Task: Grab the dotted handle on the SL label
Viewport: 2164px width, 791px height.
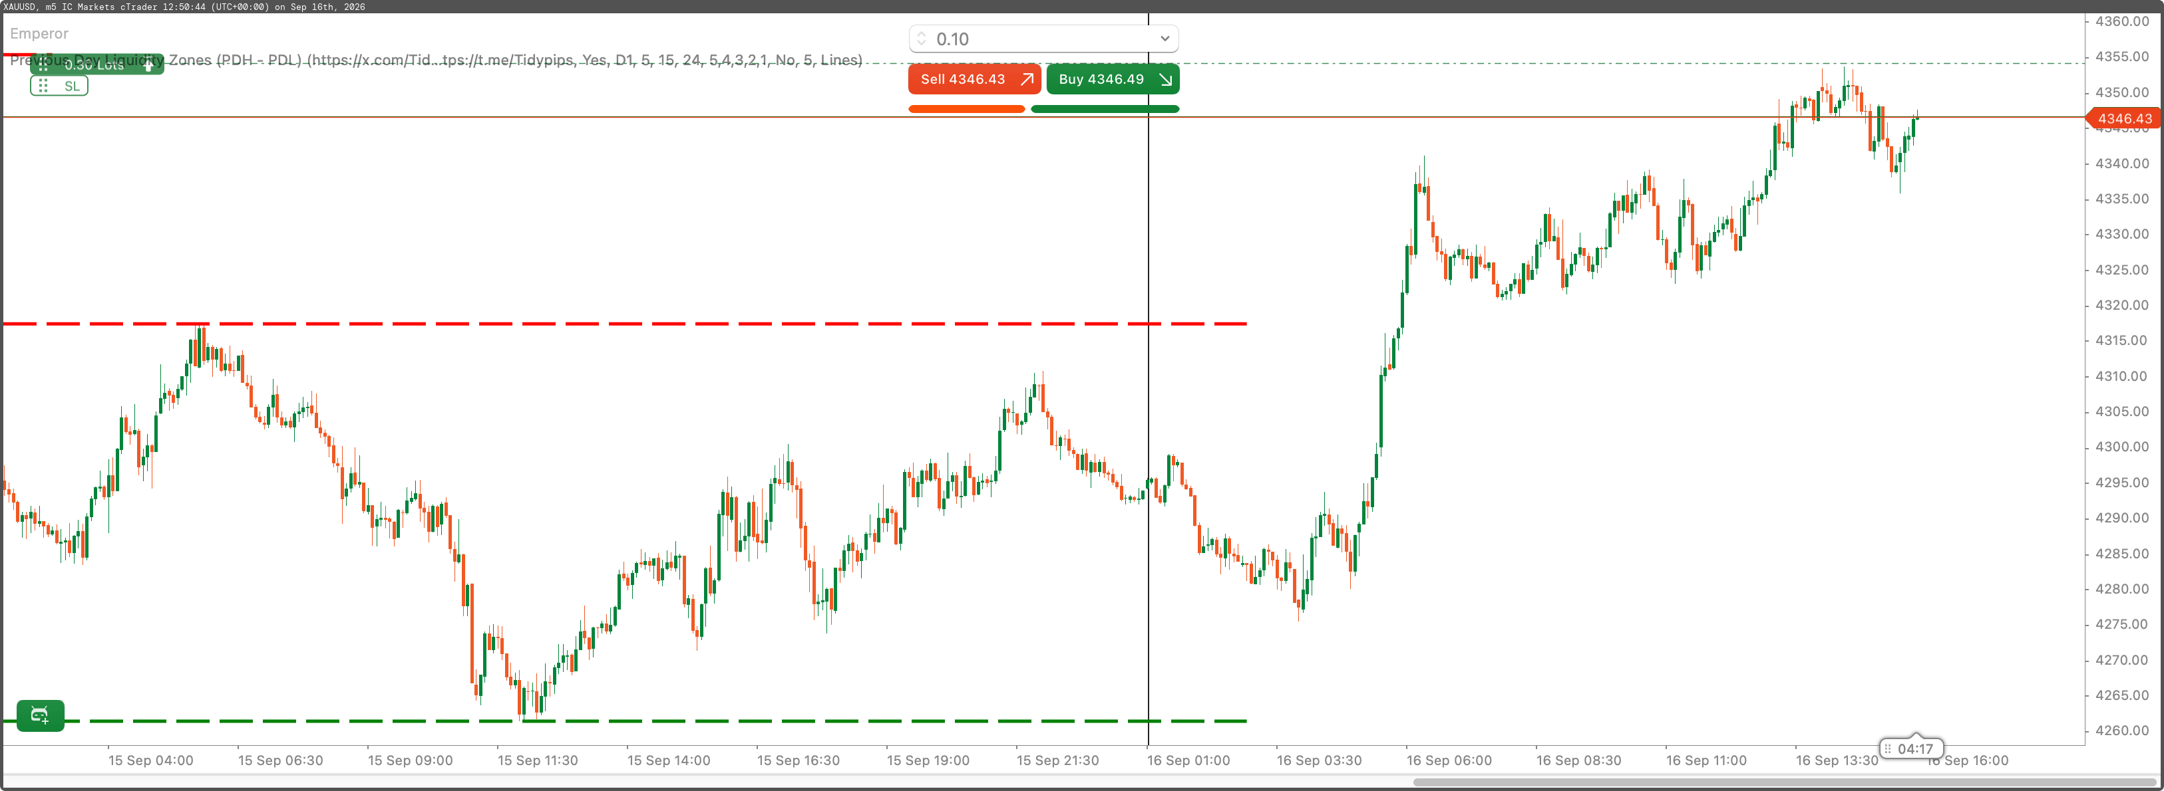Action: pyautogui.click(x=44, y=86)
